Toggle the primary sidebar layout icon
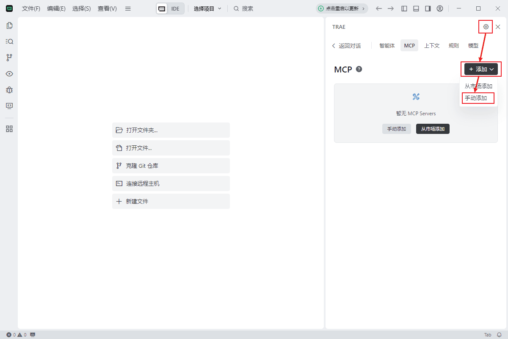The height and width of the screenshot is (339, 508). (x=404, y=8)
